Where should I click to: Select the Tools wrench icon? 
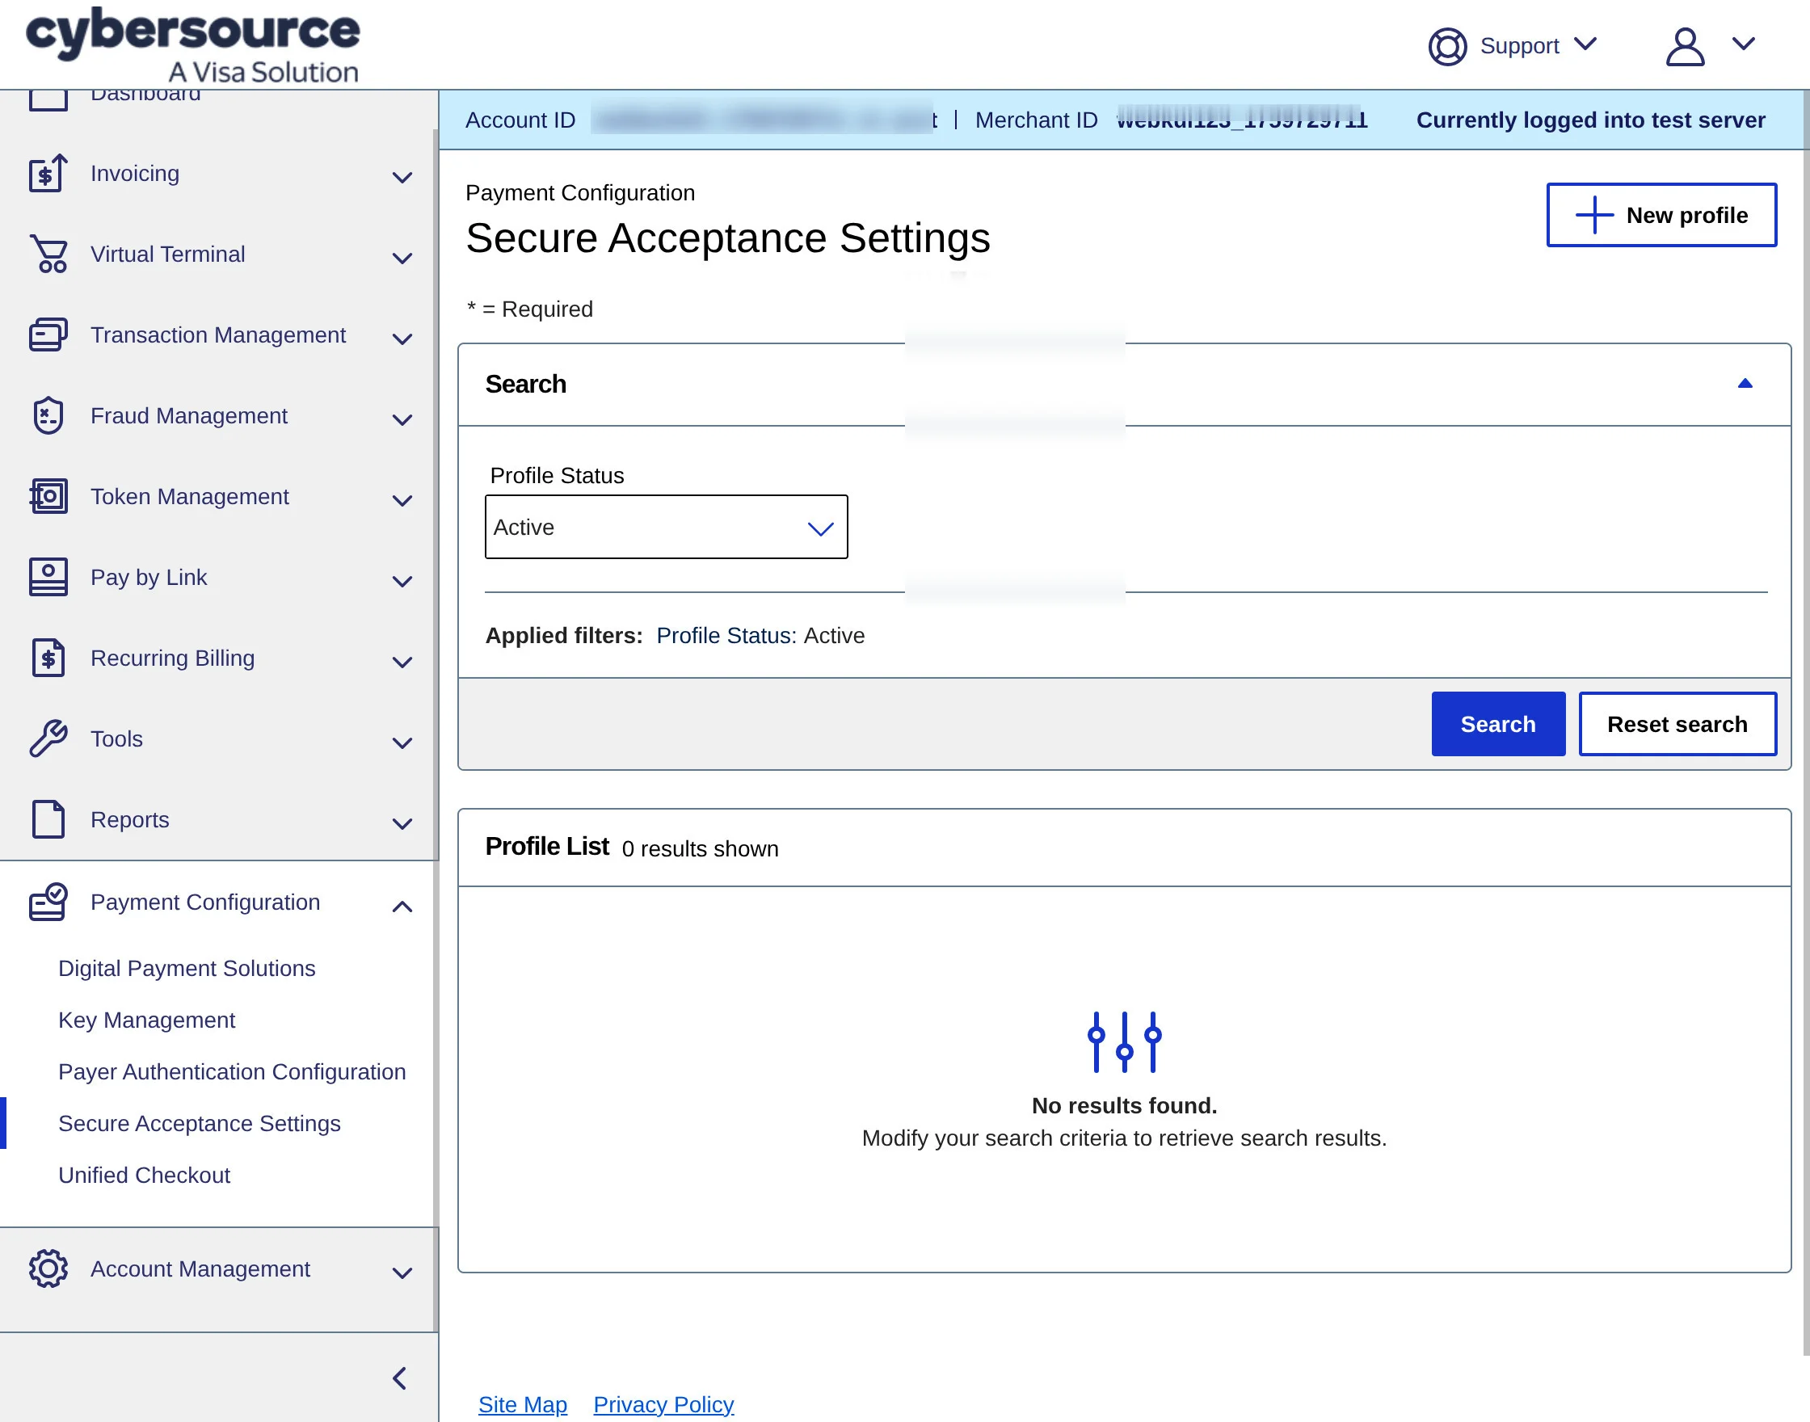(x=48, y=738)
